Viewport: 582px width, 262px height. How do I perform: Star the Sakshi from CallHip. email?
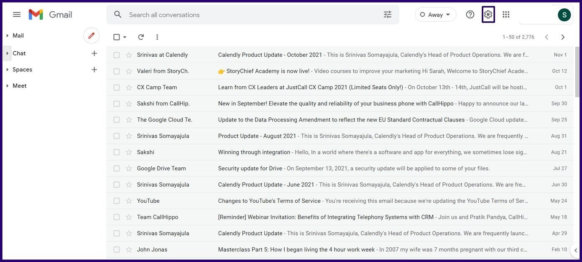[x=129, y=104]
